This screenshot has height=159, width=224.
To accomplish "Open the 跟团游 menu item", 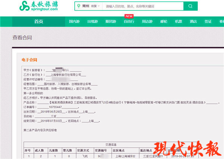I will tap(111, 22).
